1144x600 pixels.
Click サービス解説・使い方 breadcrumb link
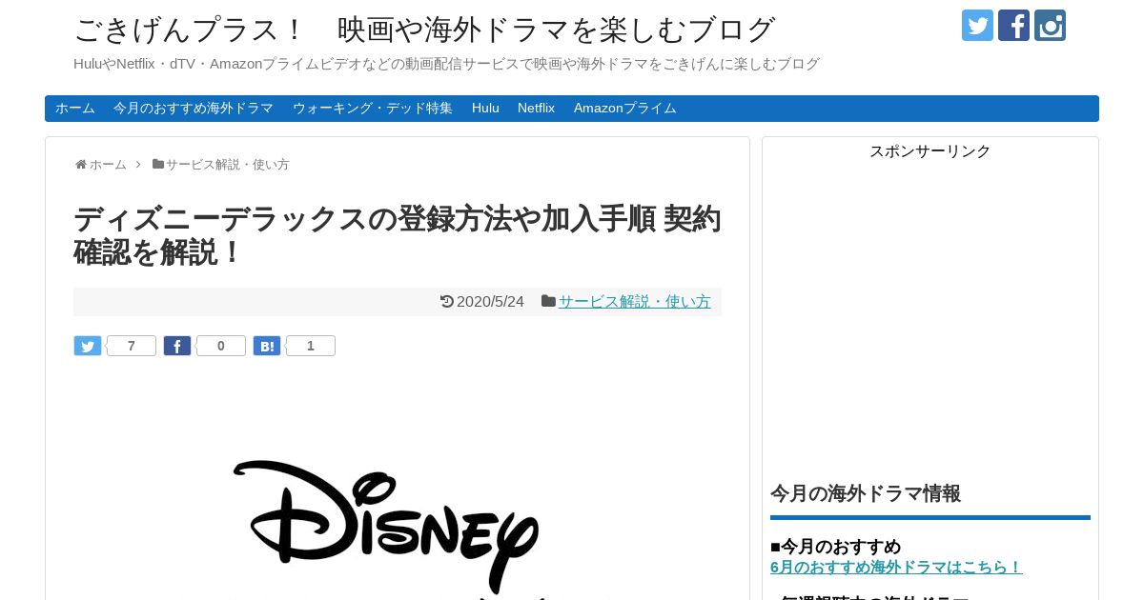(228, 164)
